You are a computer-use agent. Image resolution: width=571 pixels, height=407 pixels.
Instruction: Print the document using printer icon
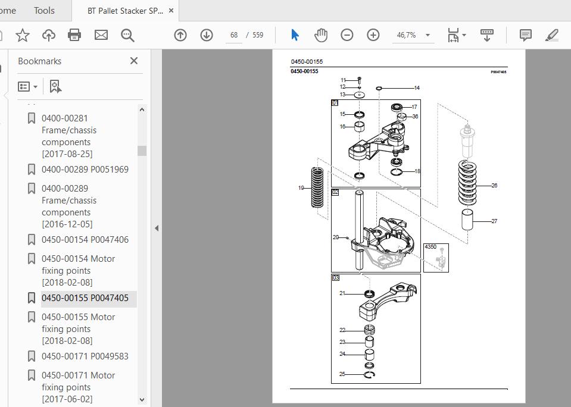coord(74,35)
